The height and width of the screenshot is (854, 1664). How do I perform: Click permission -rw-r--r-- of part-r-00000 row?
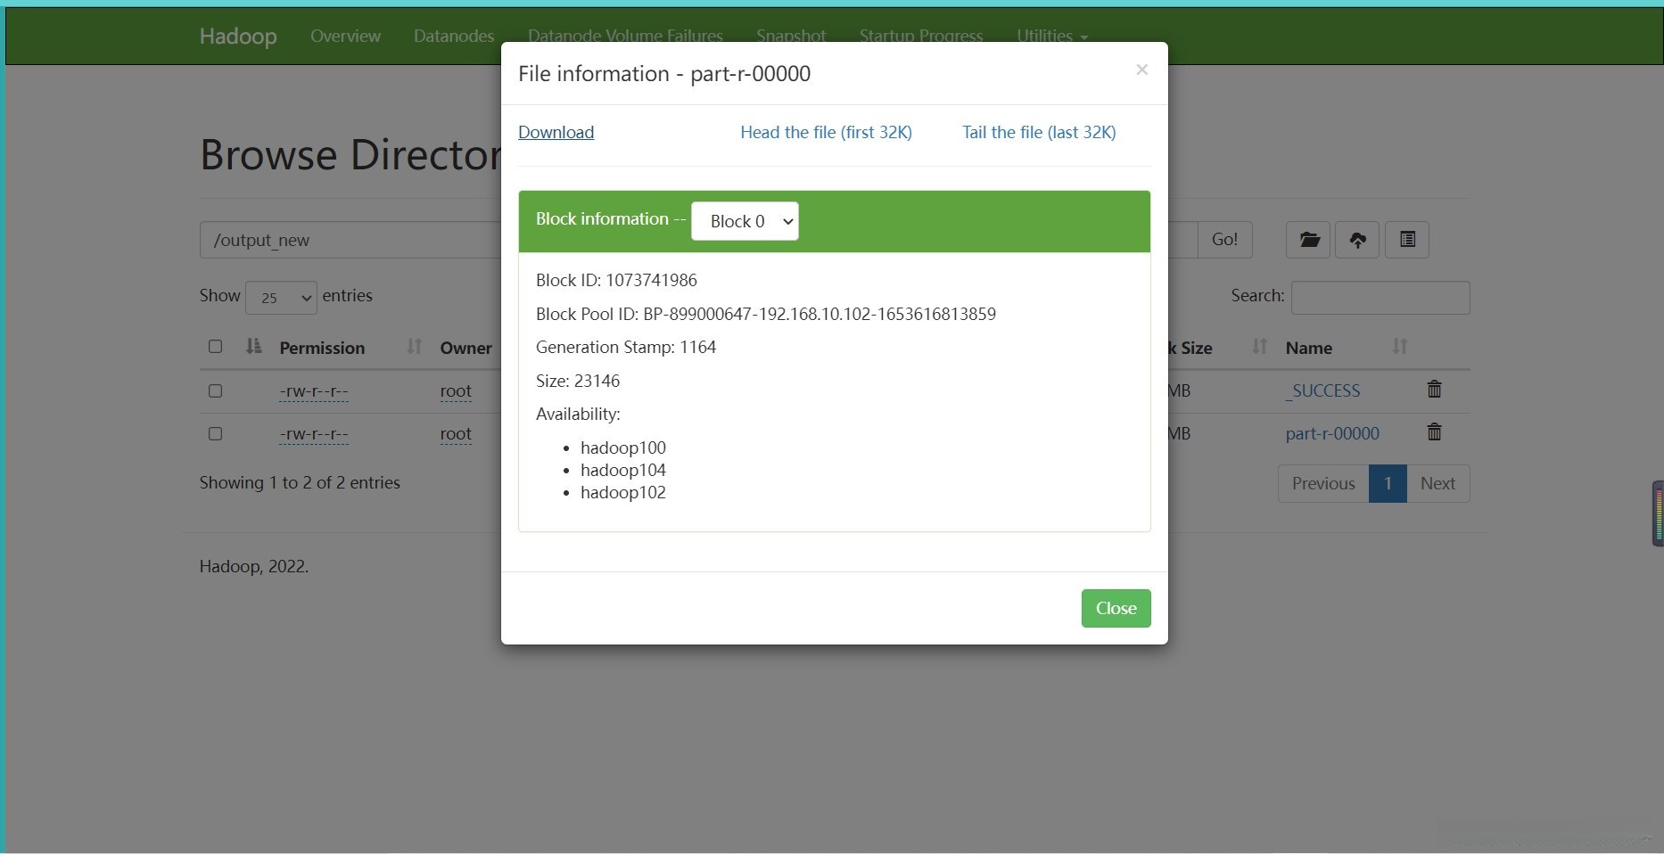[x=314, y=434]
